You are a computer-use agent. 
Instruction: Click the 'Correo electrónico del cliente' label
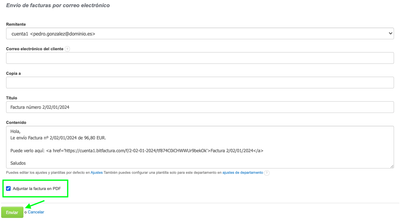tap(34, 49)
